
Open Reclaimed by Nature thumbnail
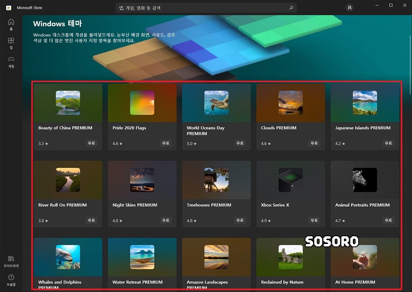tap(290, 257)
